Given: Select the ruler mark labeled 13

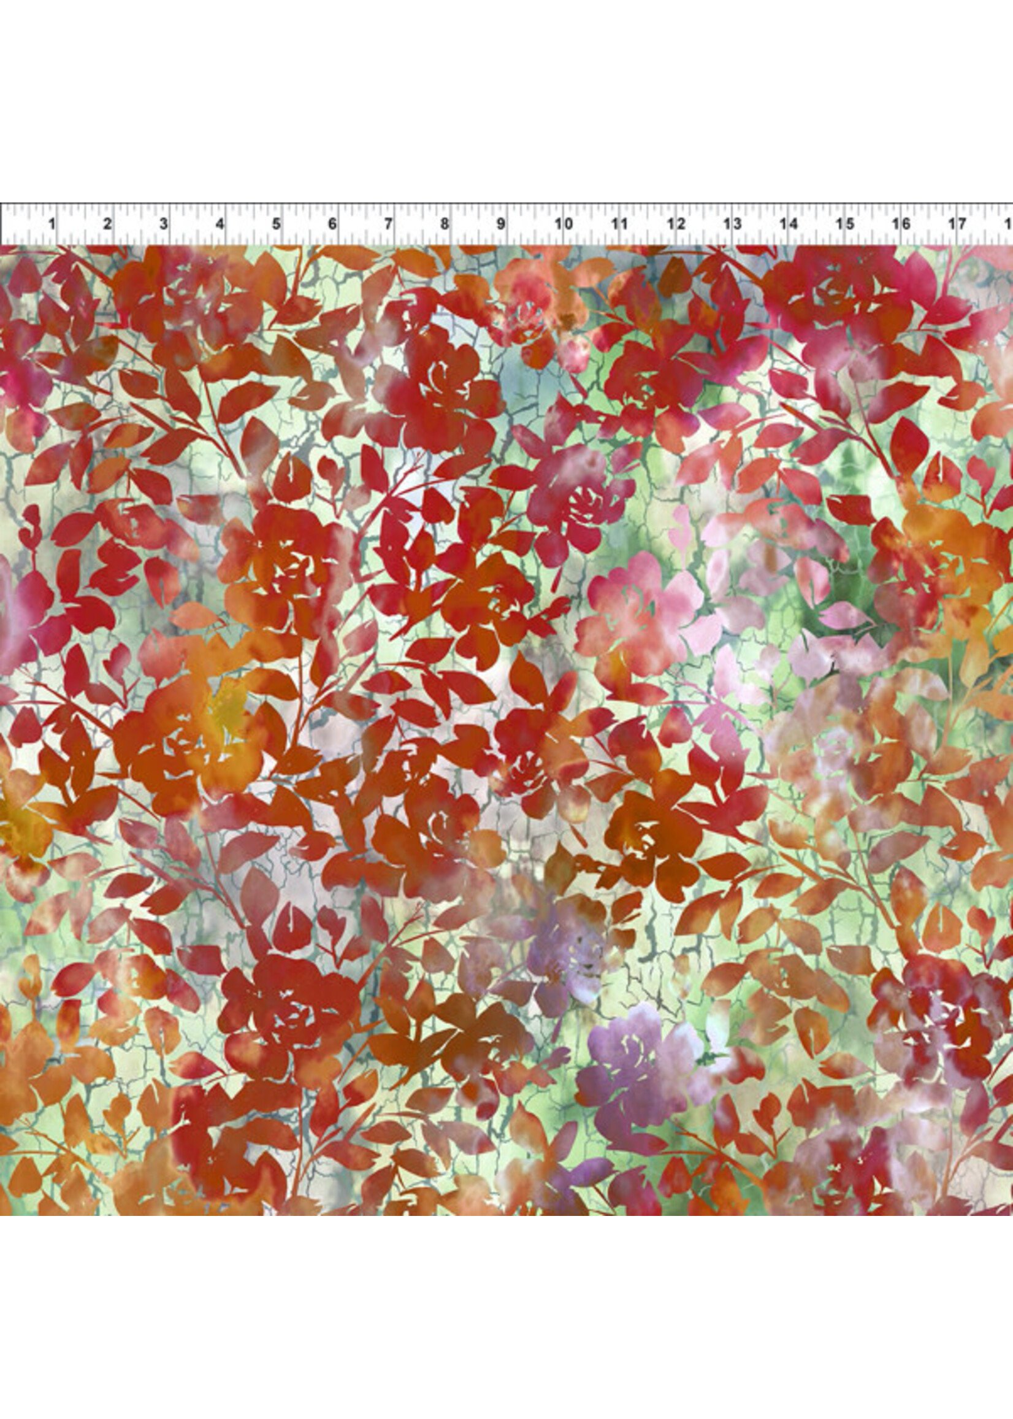Looking at the screenshot, I should [x=732, y=223].
